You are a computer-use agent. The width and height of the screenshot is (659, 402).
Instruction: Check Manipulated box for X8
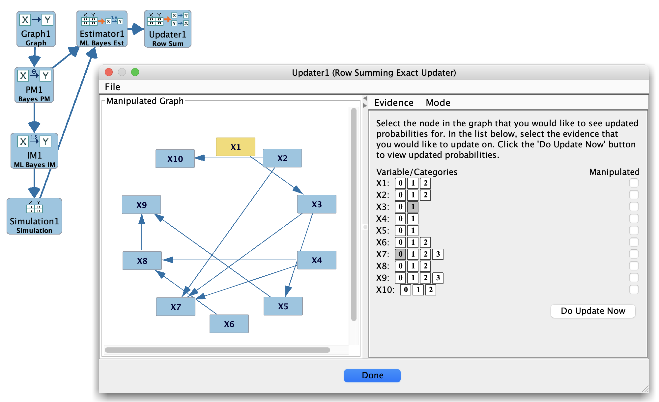[634, 266]
